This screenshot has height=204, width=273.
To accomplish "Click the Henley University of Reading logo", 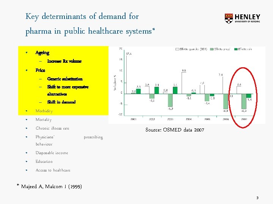I will click(x=242, y=19).
